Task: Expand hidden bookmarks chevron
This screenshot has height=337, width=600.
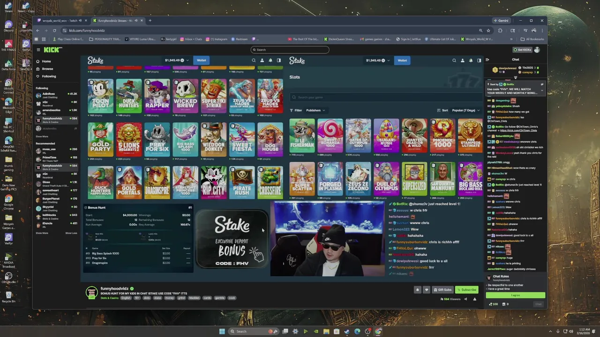Action: tap(511, 39)
